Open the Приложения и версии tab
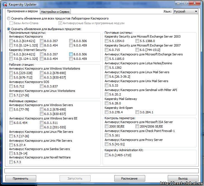The height and width of the screenshot is (186, 204). point(22,11)
